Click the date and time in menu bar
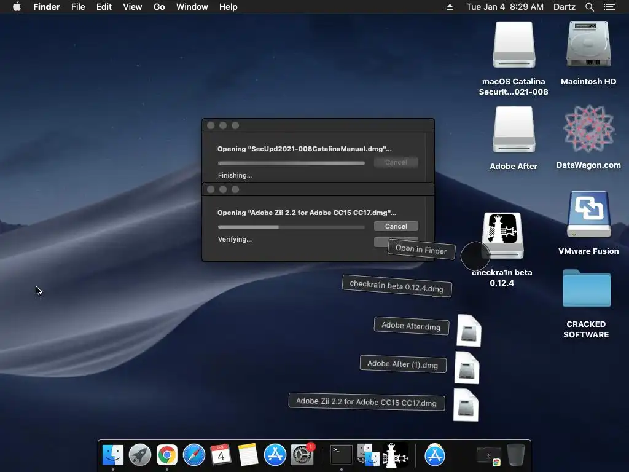Image resolution: width=629 pixels, height=472 pixels. click(505, 7)
